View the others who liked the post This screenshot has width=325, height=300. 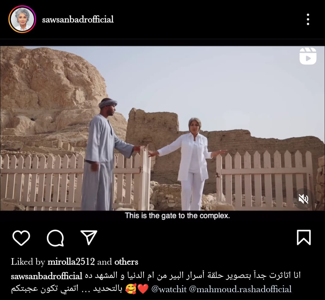(126, 262)
